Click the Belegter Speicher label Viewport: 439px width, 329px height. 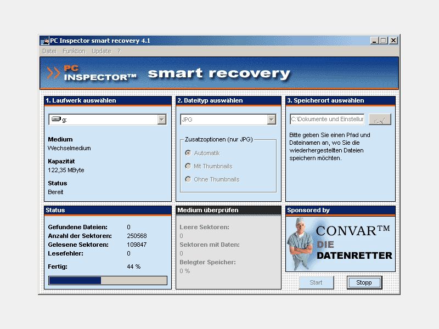coord(208,262)
